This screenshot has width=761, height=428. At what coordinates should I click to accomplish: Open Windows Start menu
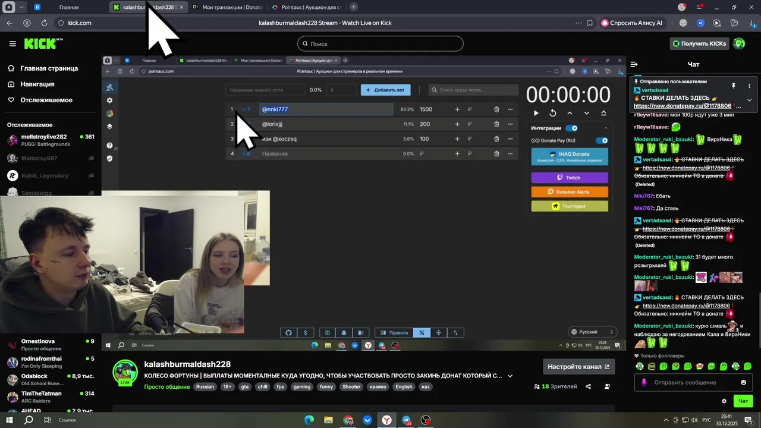(x=9, y=420)
